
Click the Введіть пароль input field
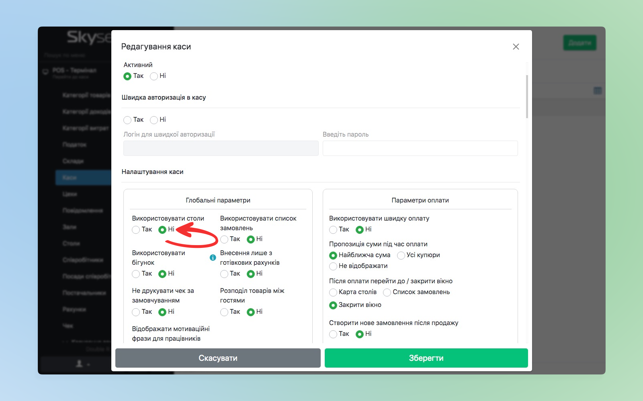420,148
